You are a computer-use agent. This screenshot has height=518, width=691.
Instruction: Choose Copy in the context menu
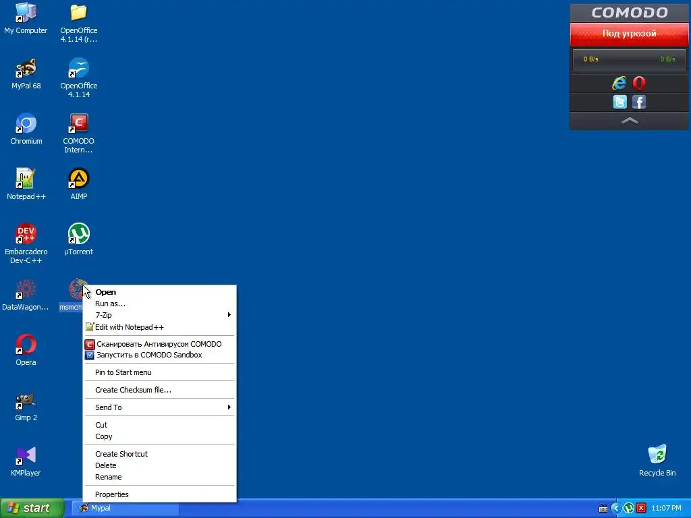click(x=159, y=436)
